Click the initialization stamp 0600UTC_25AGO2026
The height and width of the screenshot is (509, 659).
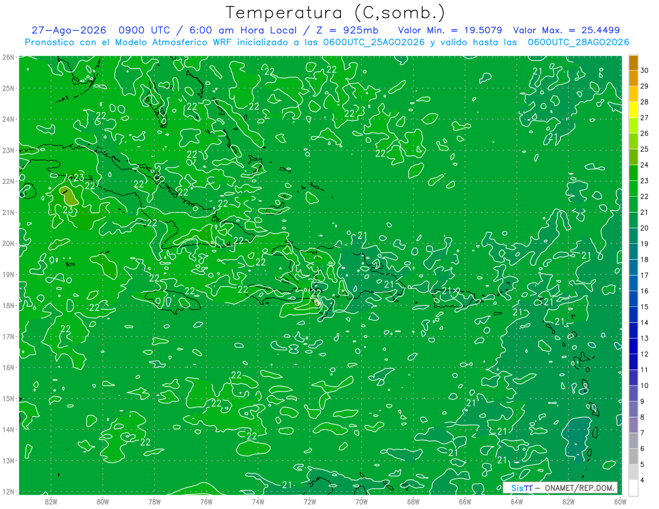tap(373, 42)
